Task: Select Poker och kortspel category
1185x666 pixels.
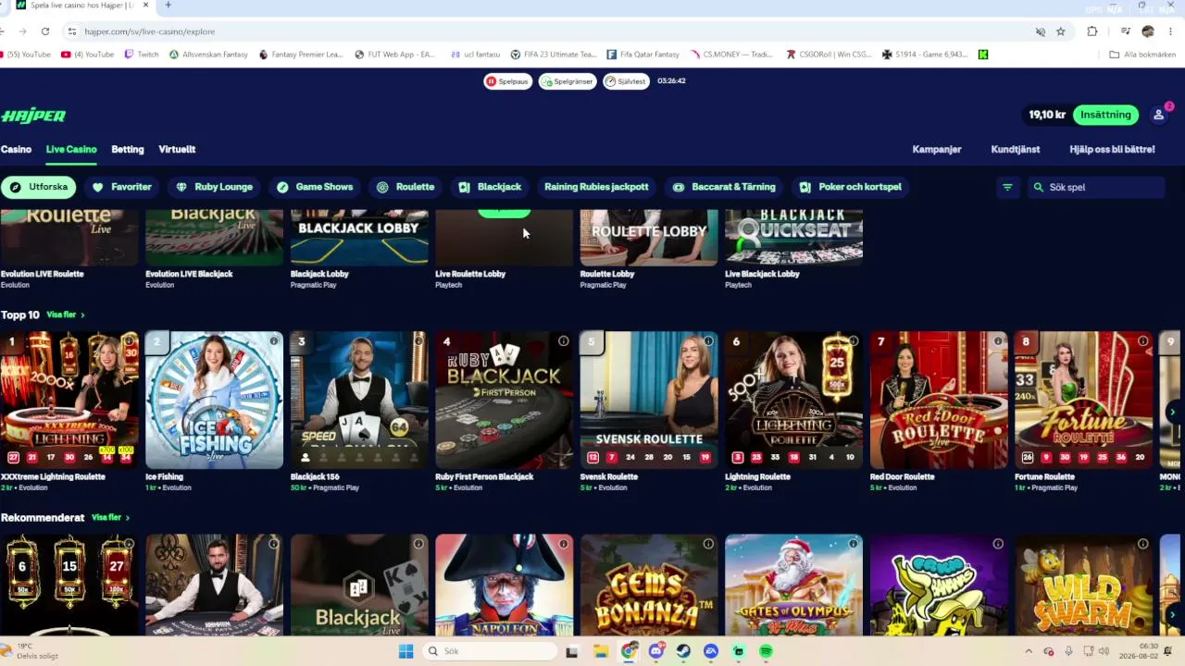Action: 851,187
